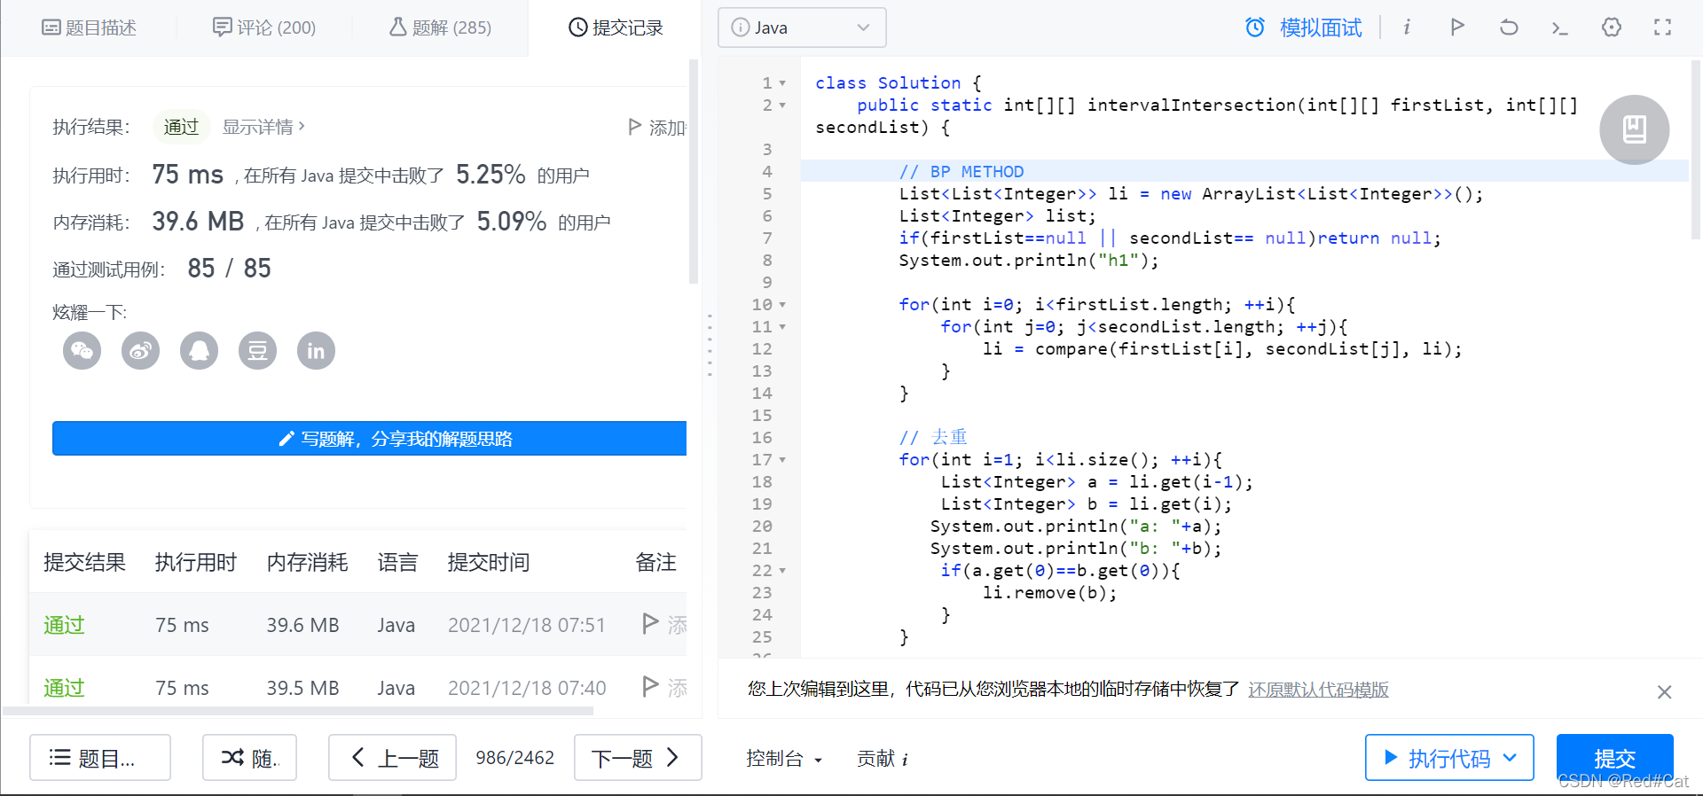Click the 2021/12/18 07:51 timestamp

coord(527,625)
